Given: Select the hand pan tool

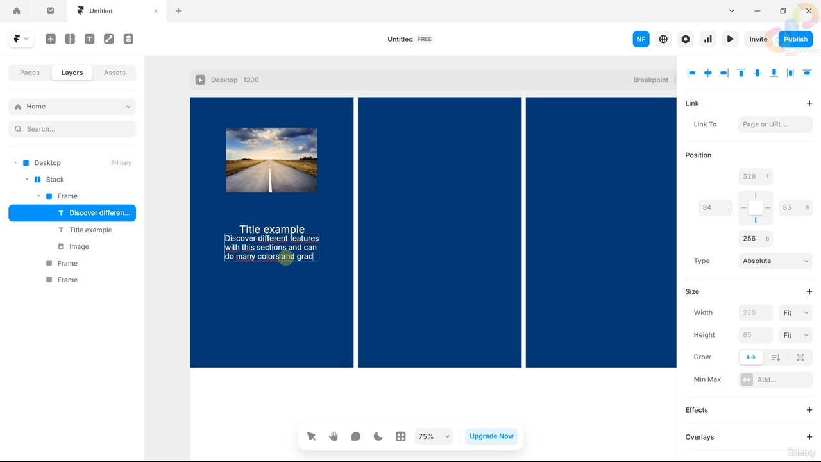Looking at the screenshot, I should (334, 436).
